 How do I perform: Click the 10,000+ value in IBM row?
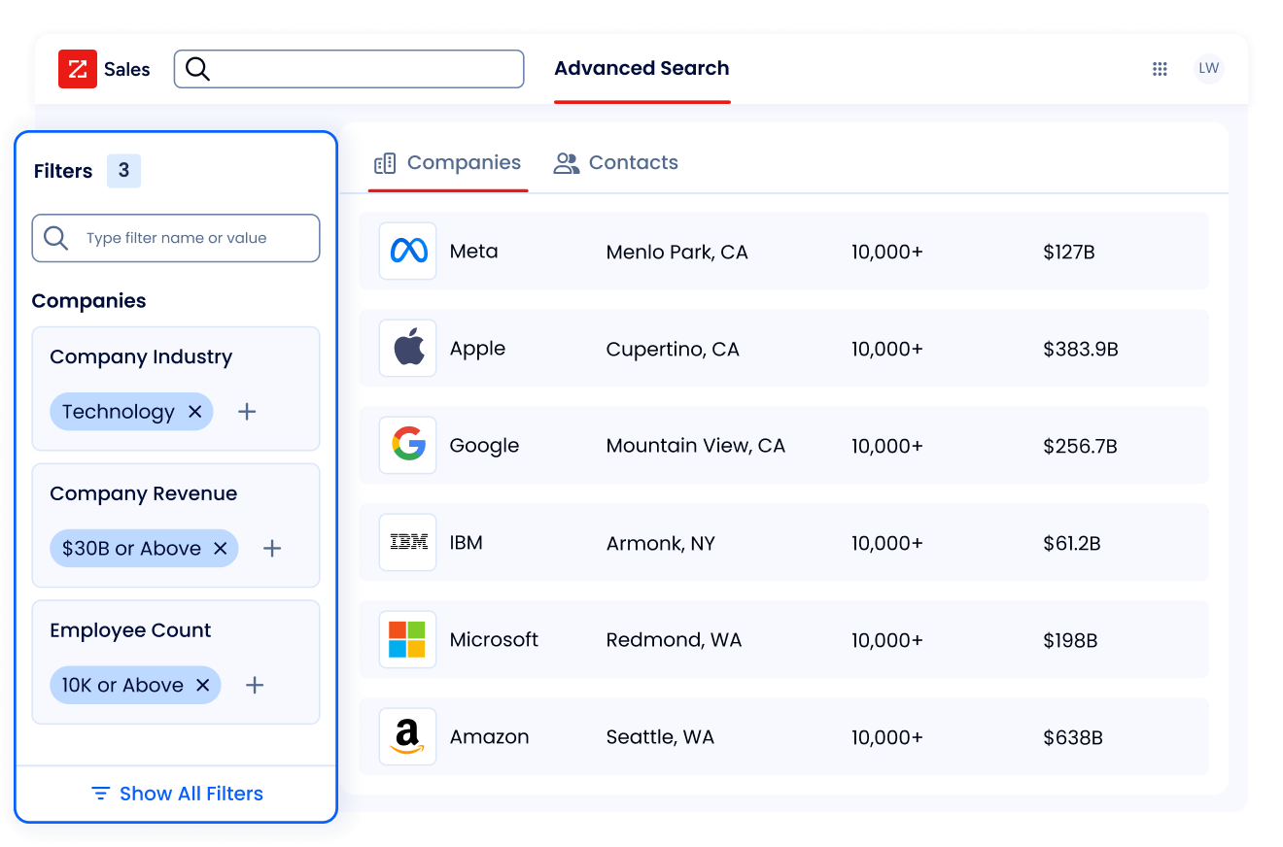click(887, 544)
